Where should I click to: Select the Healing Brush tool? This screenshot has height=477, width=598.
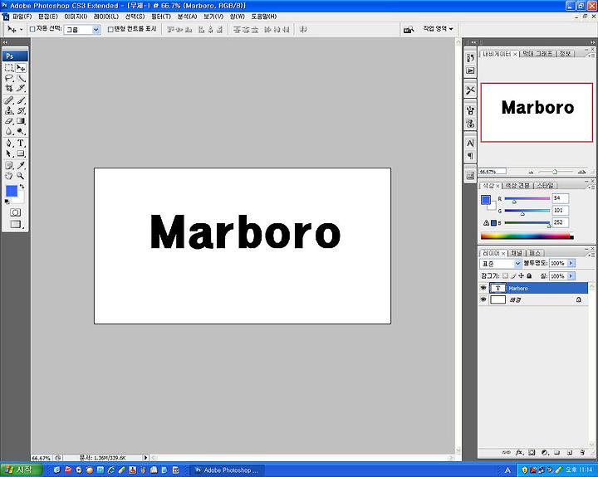9,100
